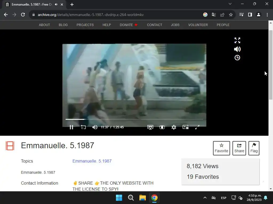Enable picture-in-picture mode
The width and height of the screenshot is (273, 204).
[x=186, y=127]
